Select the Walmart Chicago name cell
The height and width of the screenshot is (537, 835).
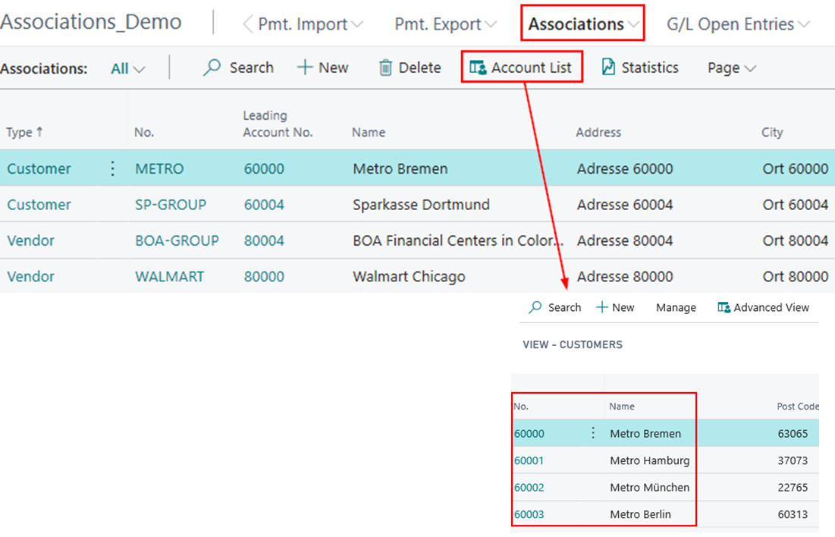click(409, 277)
